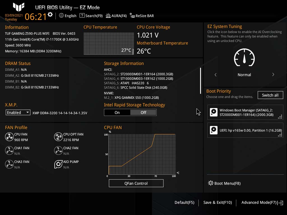Click the SATA6G_2 ST2000DM001 storage entry
This screenshot has width=287, height=215.
[x=138, y=74]
